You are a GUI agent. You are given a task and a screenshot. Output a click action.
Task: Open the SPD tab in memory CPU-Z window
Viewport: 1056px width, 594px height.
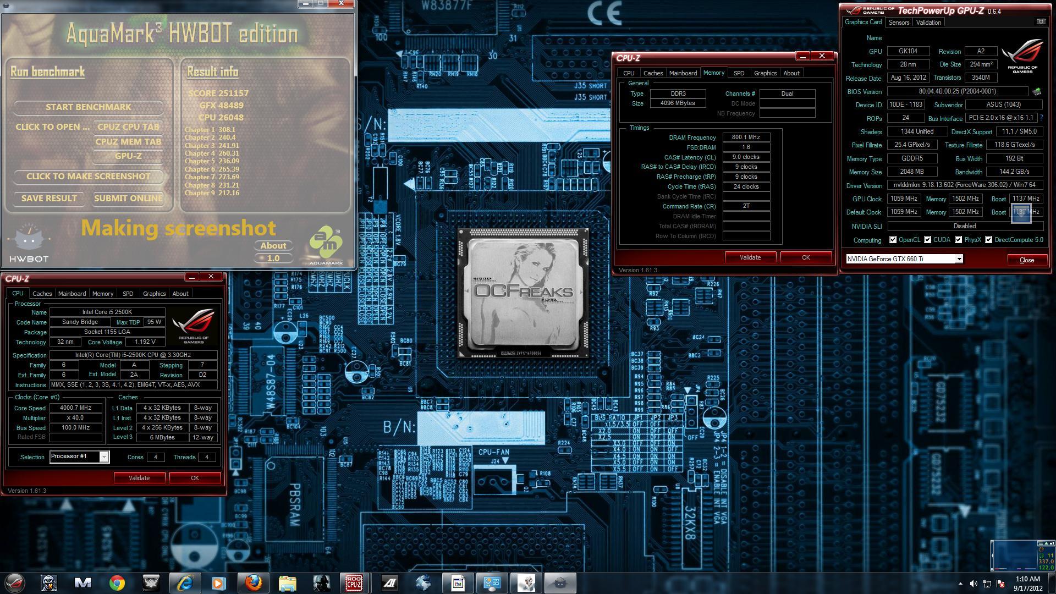tap(739, 73)
